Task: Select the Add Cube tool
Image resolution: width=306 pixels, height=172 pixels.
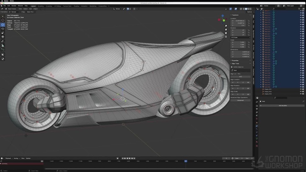Action: [x=3, y=50]
